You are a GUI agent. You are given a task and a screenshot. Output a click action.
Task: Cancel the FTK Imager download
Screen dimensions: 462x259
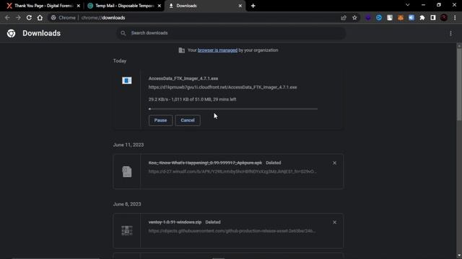click(x=188, y=120)
